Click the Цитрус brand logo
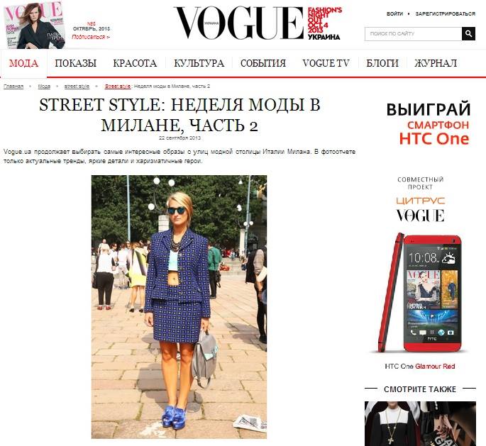The width and height of the screenshot is (486, 446). (420, 201)
